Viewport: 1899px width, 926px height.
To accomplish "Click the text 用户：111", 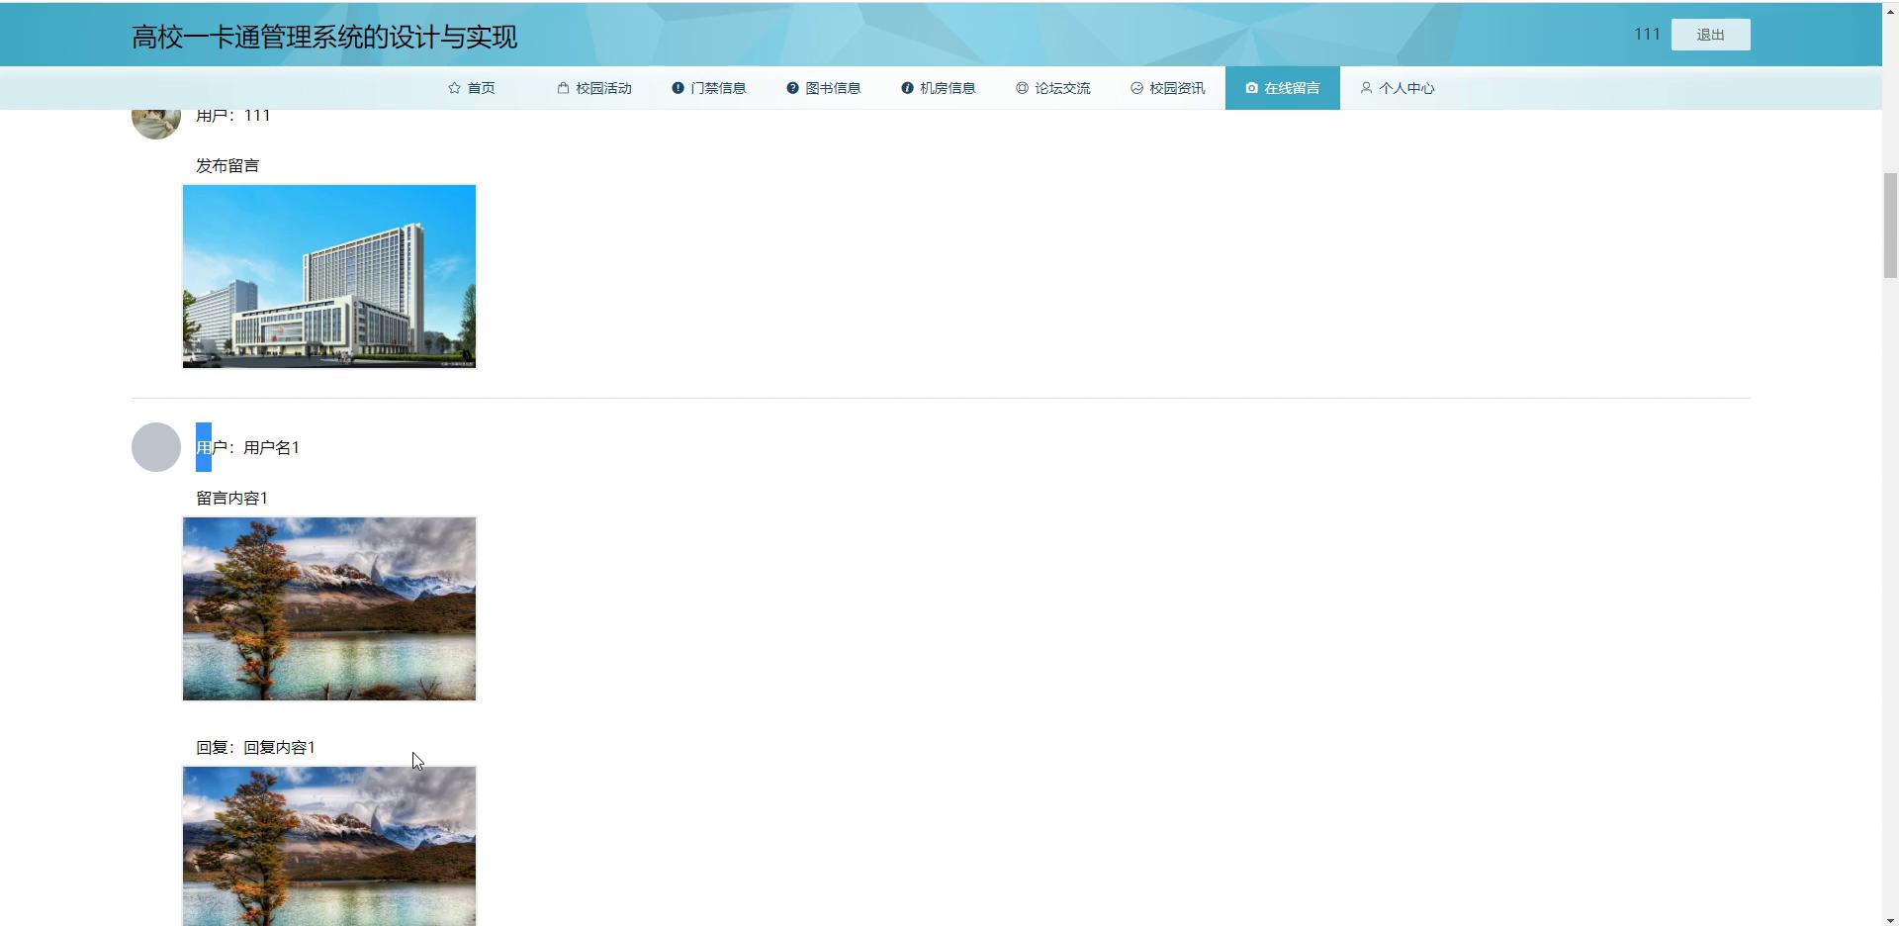I will click(x=233, y=116).
